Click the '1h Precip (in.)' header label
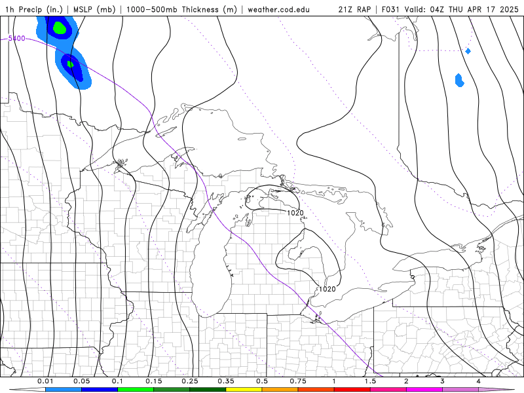524x393 pixels. tap(34, 9)
